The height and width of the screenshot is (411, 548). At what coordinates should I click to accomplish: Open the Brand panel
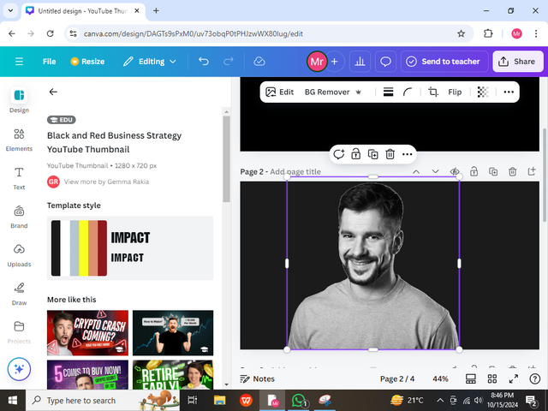click(19, 217)
